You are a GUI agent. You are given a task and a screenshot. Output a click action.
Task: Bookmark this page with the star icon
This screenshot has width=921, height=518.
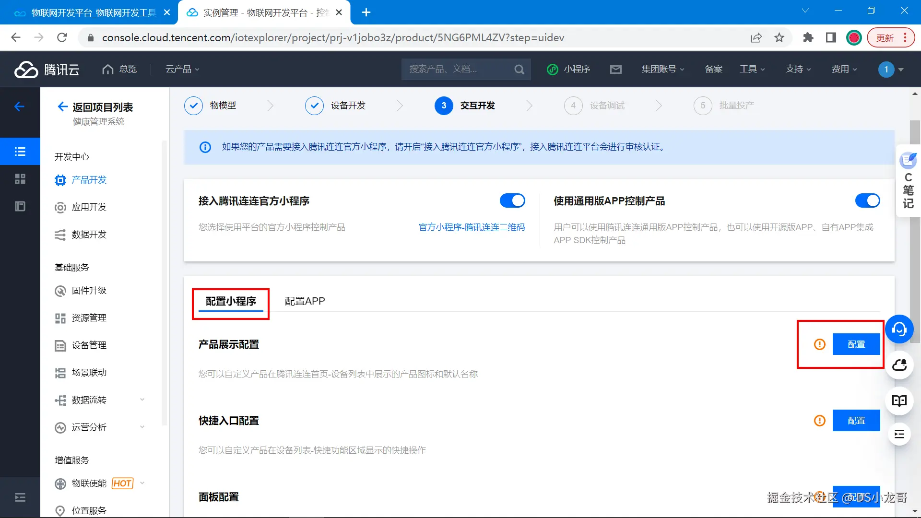(779, 38)
